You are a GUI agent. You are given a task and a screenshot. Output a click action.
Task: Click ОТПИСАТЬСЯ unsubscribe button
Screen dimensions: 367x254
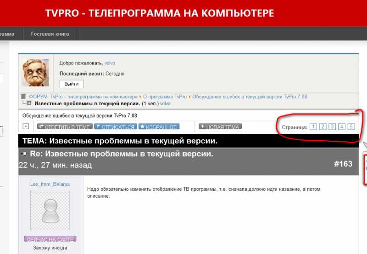tap(116, 126)
